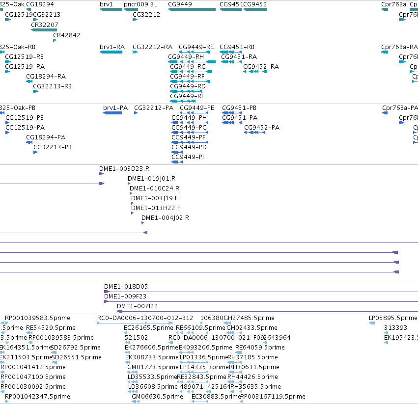Click the brv1-RA transcript bar glyph
Viewport: 418px width, 404px height.
point(111,52)
